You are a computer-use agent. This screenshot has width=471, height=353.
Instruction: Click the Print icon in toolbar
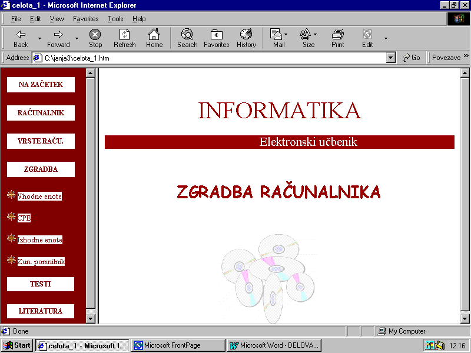click(337, 35)
